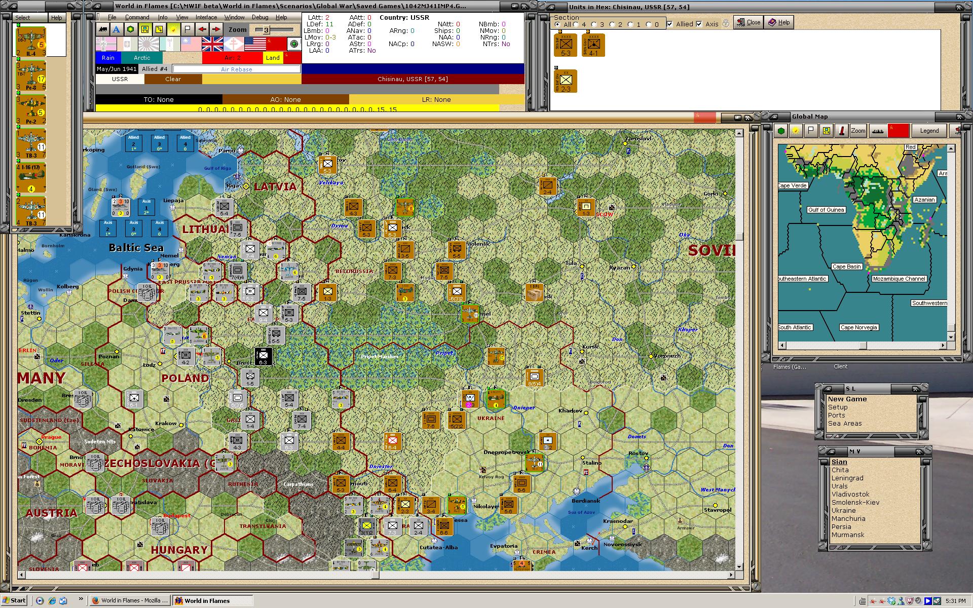Click the Windows Start button
The height and width of the screenshot is (608, 973).
point(14,600)
